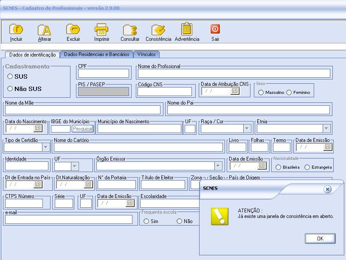The image size is (346, 260).
Task: Open the Advertência clipboard icon
Action: click(187, 30)
